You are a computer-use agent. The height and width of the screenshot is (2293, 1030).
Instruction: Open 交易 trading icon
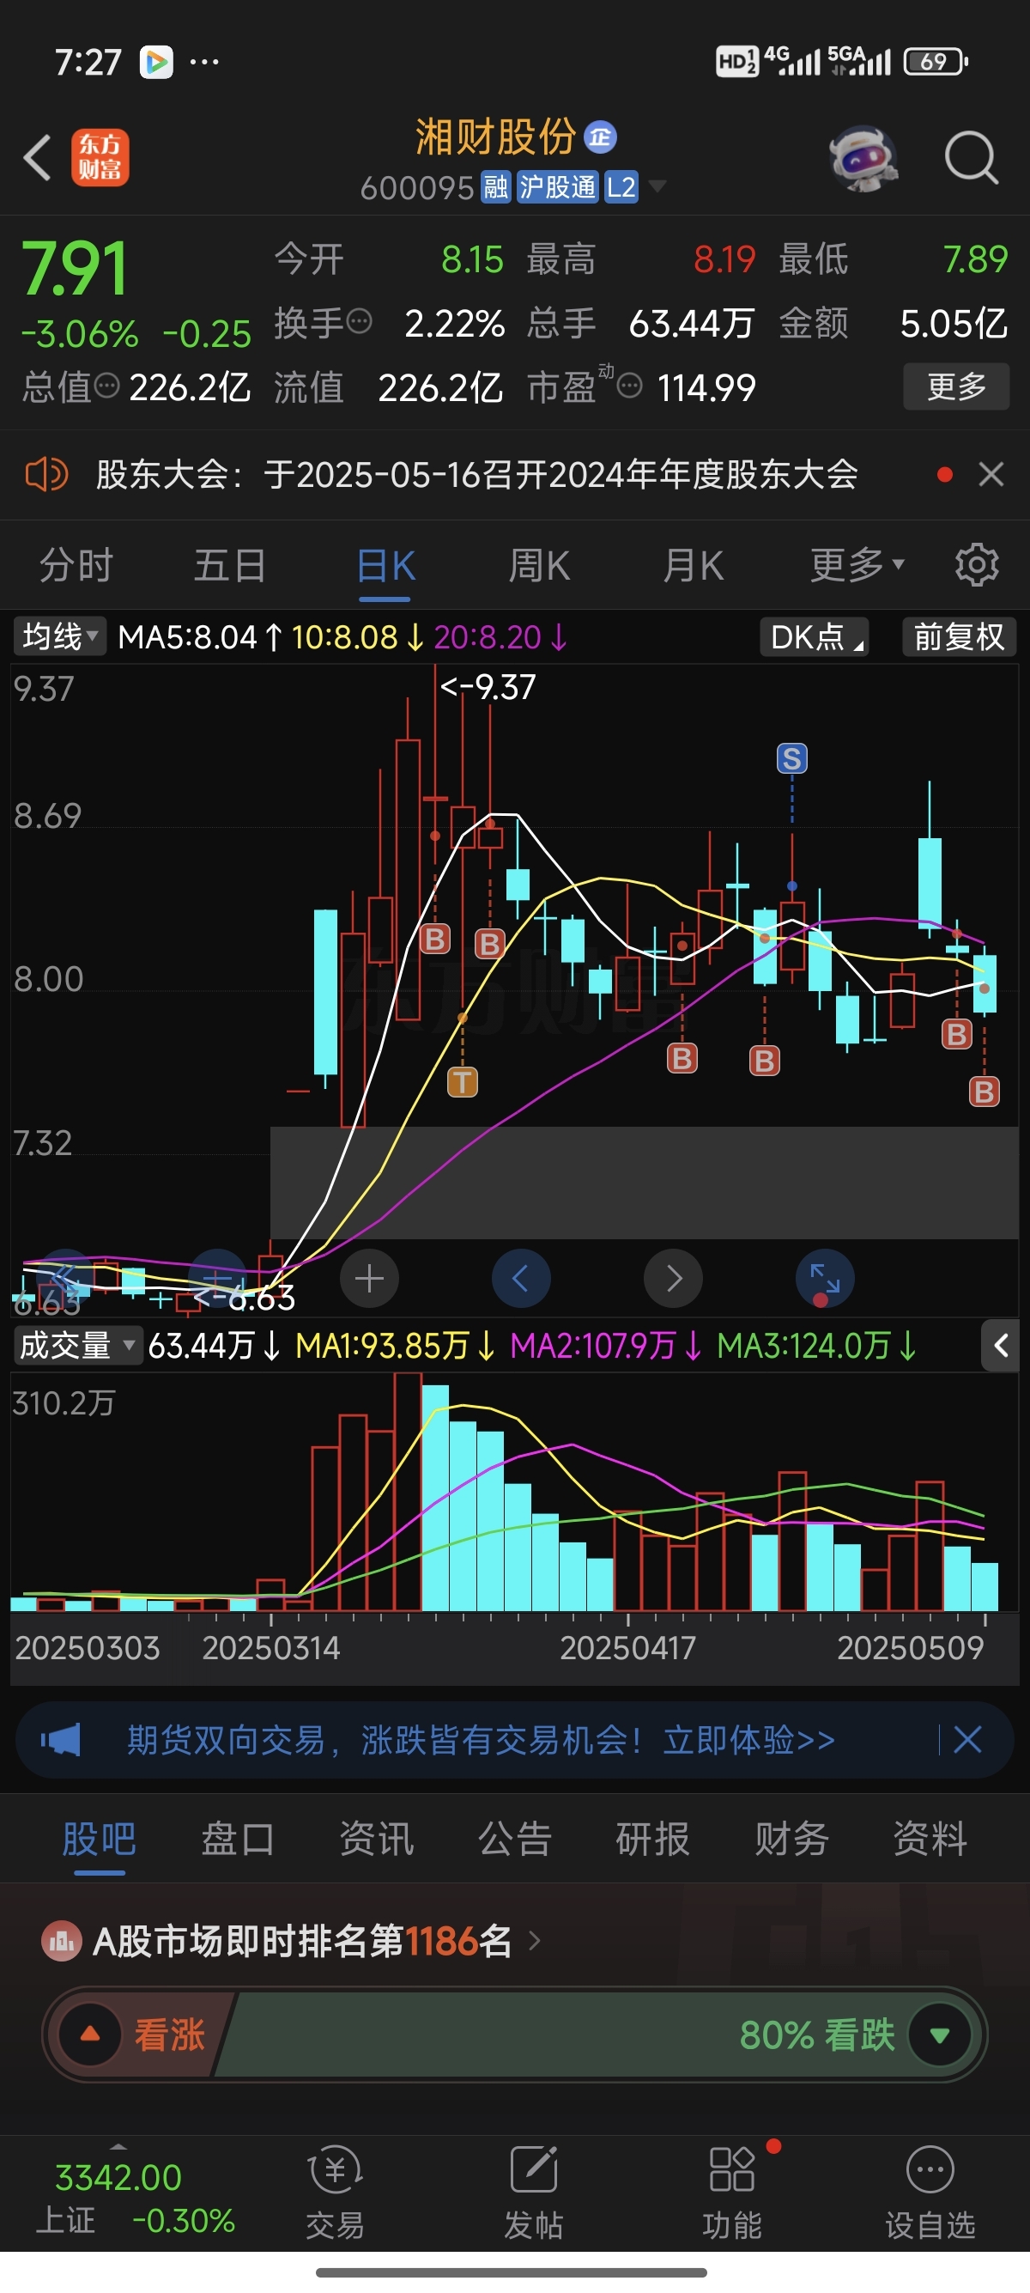coord(335,2192)
